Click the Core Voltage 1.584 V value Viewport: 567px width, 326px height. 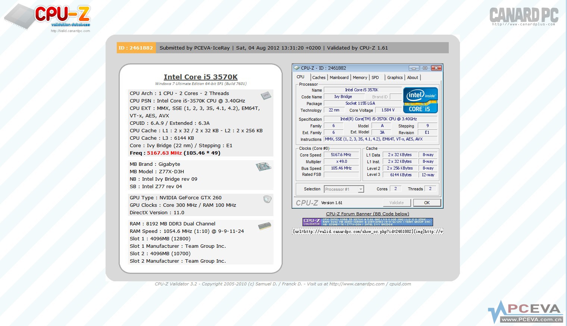tap(388, 110)
